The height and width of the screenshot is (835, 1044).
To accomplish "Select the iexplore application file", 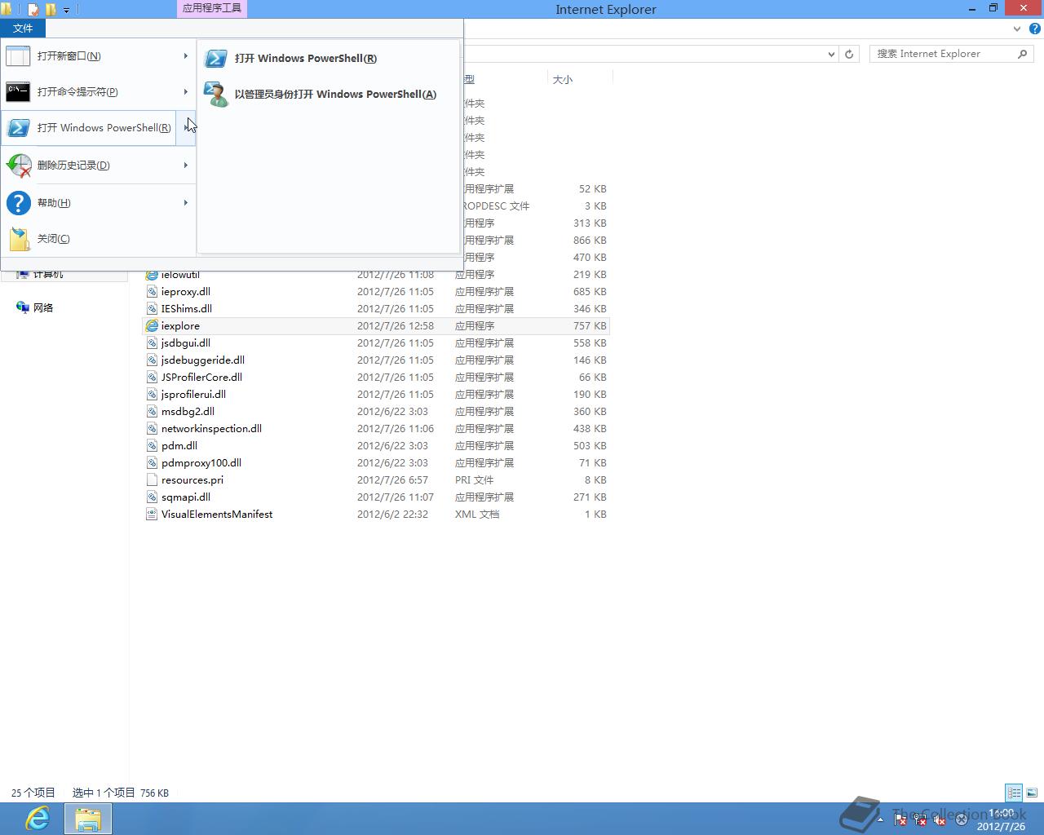I will click(376, 325).
